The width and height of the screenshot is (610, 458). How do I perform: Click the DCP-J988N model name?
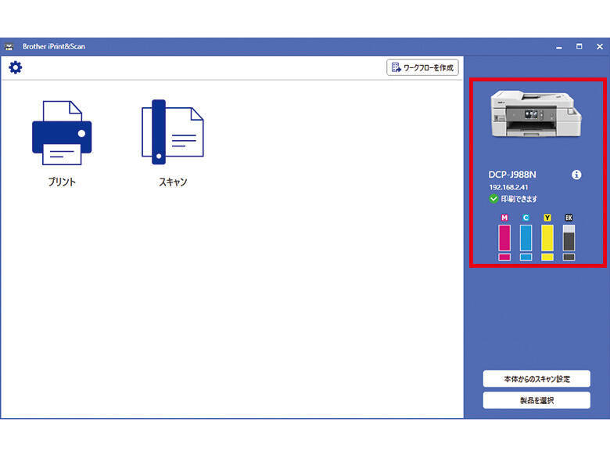pyautogui.click(x=512, y=175)
